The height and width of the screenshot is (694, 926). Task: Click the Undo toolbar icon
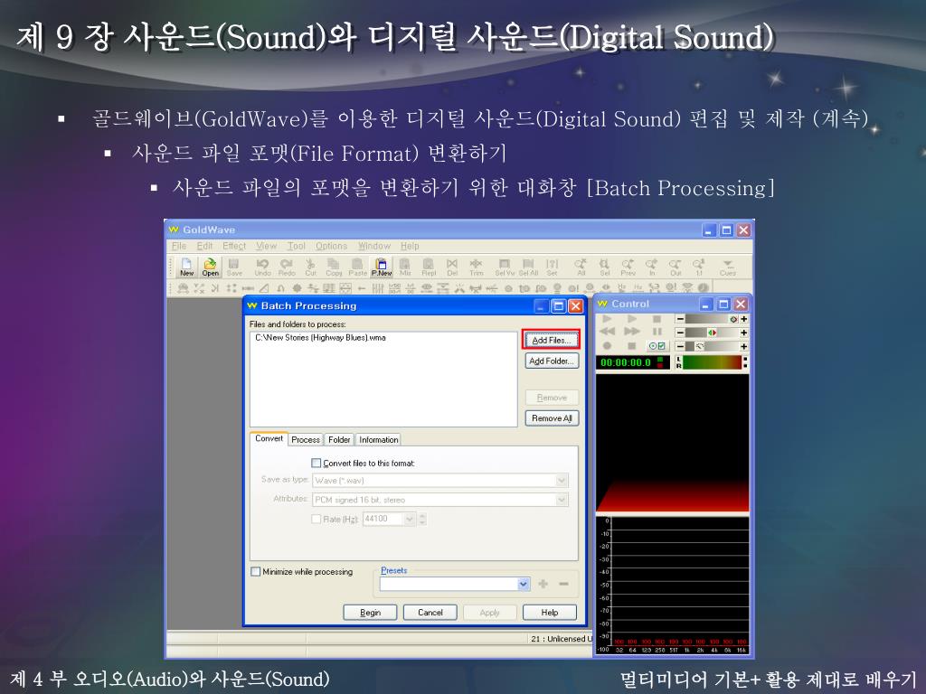coord(263,267)
